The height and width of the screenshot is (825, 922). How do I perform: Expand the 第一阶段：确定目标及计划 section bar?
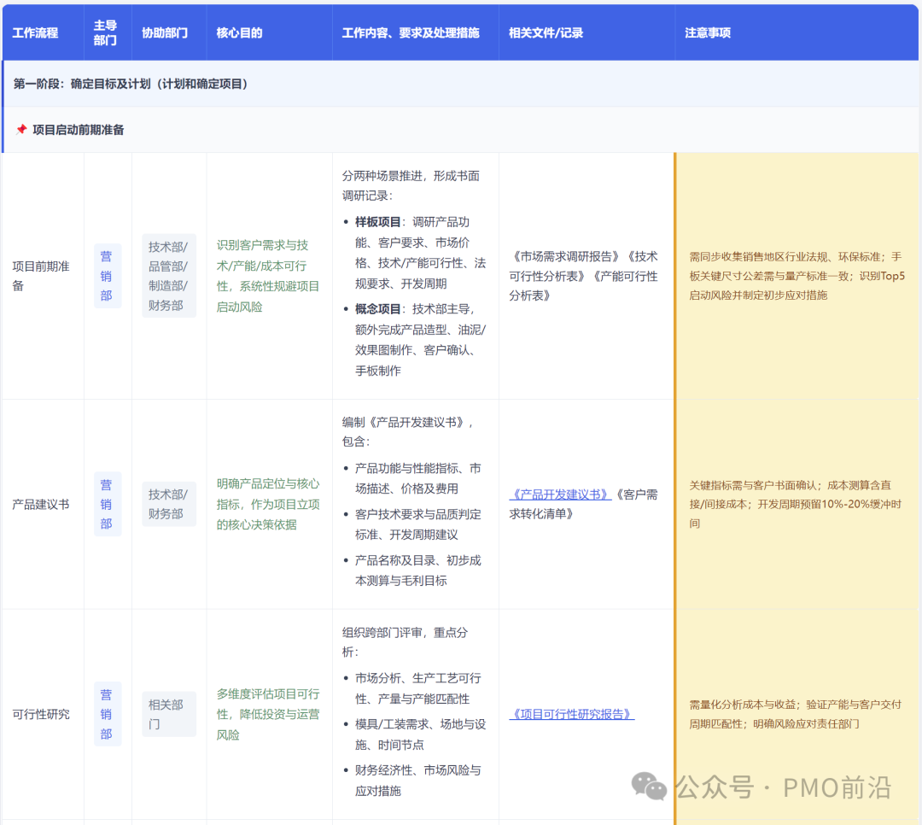pyautogui.click(x=128, y=84)
